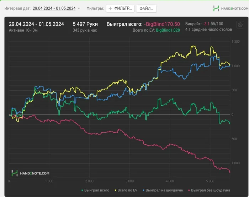Screen dimensions: 249x197
Task: Click the 5 497 Руки hands count
Action: point(85,24)
